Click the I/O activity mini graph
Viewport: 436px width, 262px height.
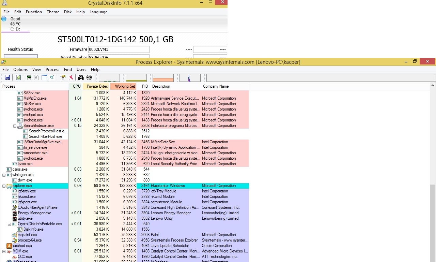click(x=190, y=78)
